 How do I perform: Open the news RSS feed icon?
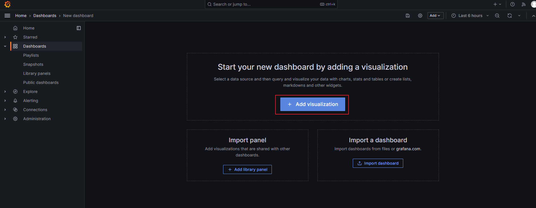coord(524,4)
